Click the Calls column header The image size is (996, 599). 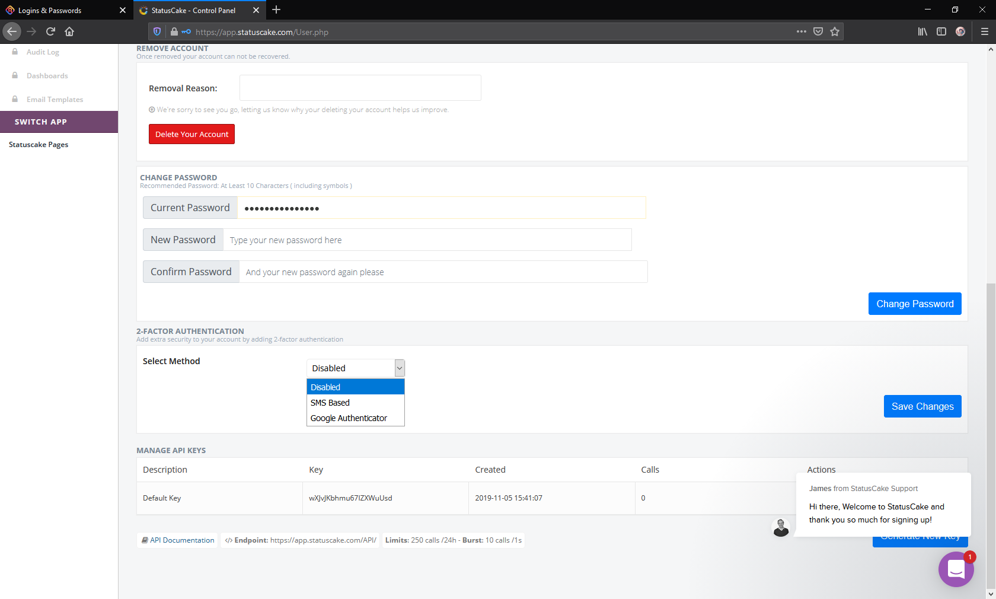click(x=650, y=470)
